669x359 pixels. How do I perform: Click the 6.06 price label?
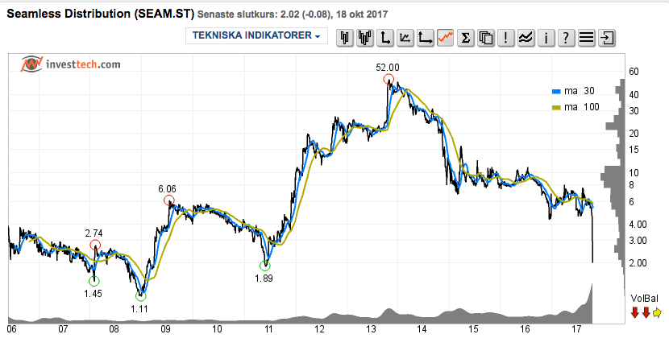pyautogui.click(x=167, y=188)
